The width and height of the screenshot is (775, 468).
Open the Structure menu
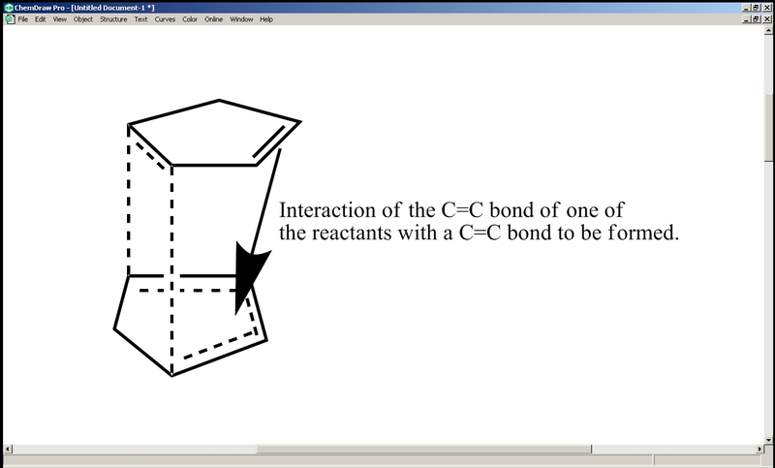[113, 19]
